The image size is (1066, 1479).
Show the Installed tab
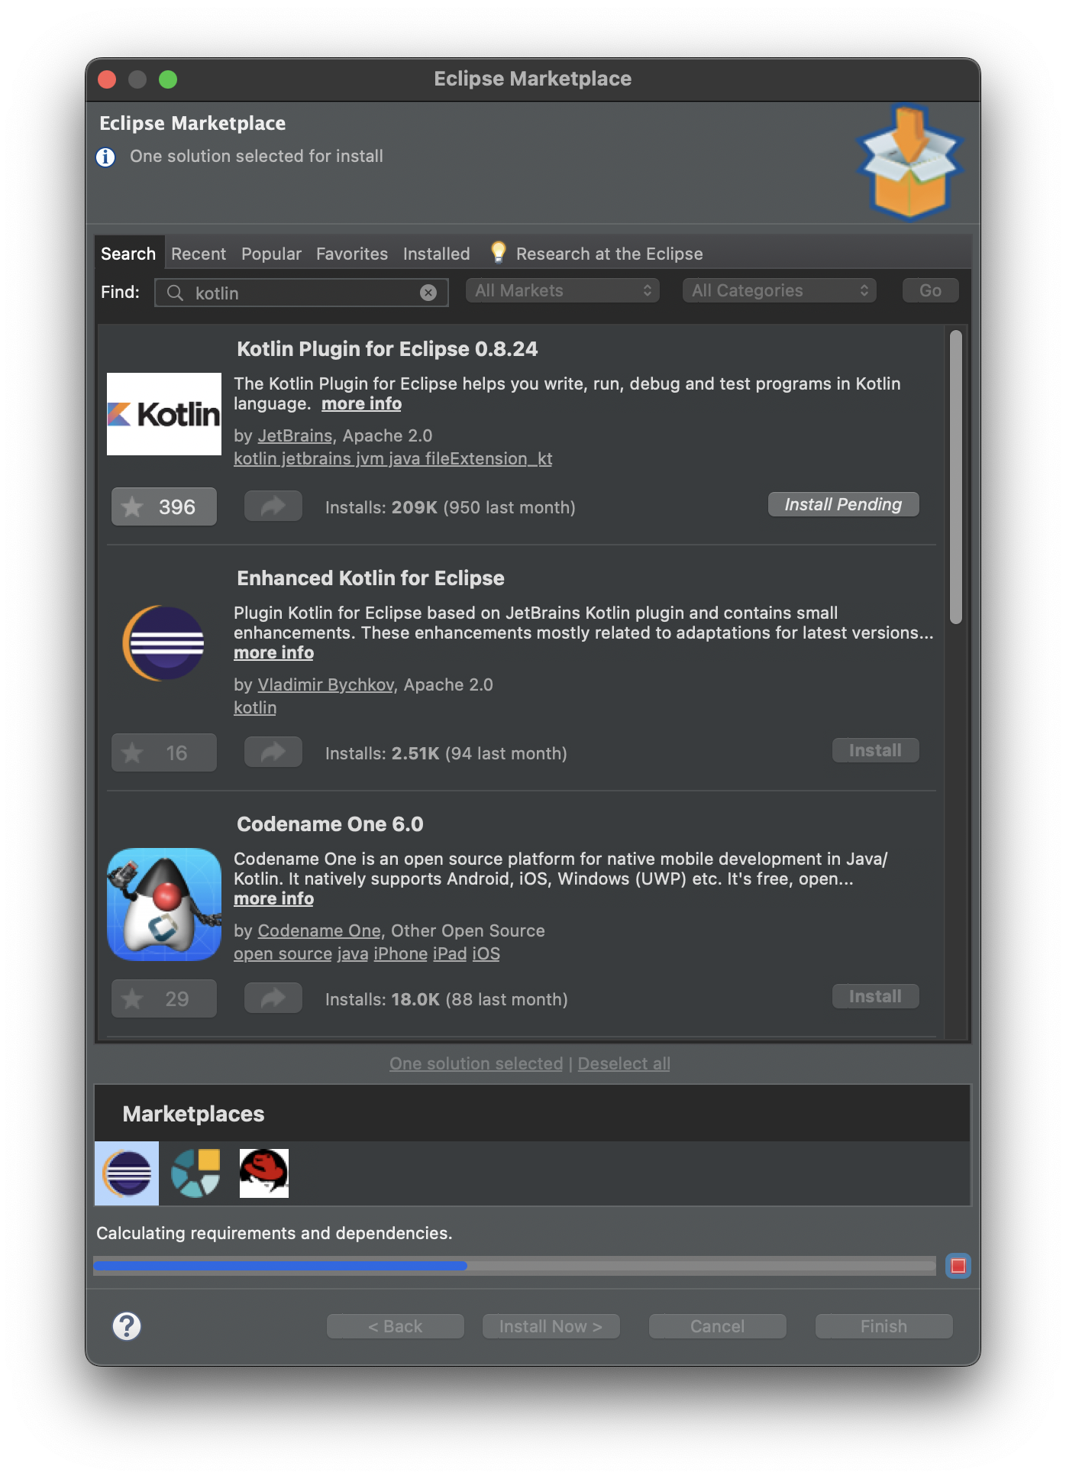437,254
